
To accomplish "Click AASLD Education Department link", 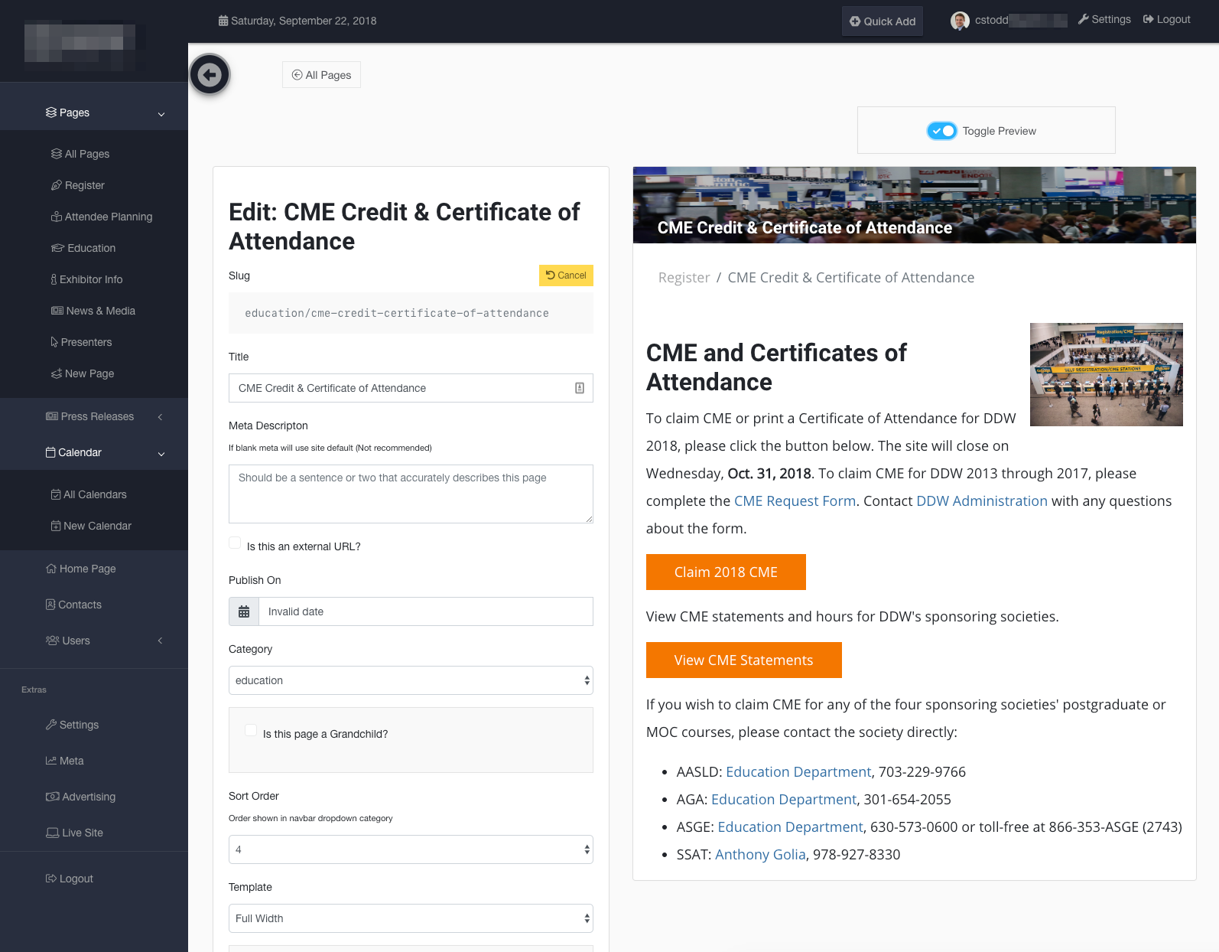I will tap(798, 772).
